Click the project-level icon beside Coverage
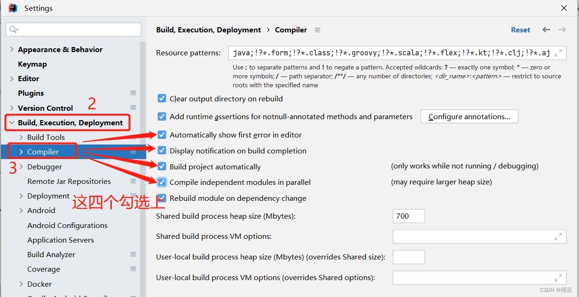The image size is (579, 297). pos(133,269)
